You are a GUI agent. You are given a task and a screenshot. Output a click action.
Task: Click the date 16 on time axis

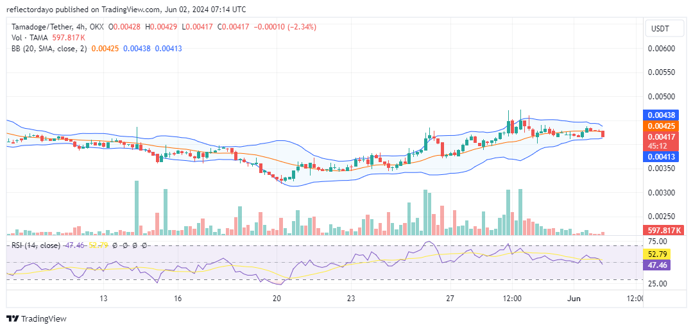178,299
